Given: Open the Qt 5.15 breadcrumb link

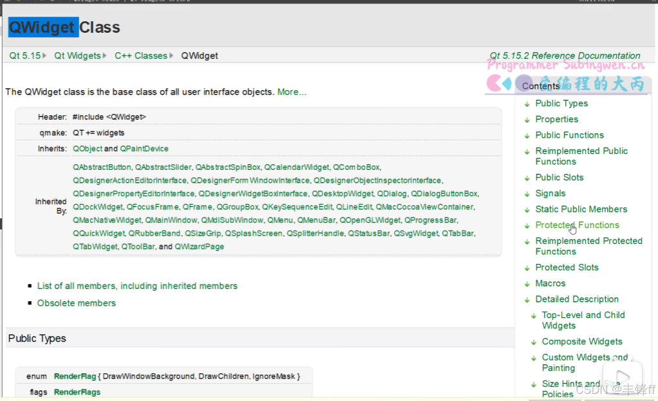Looking at the screenshot, I should coord(25,56).
